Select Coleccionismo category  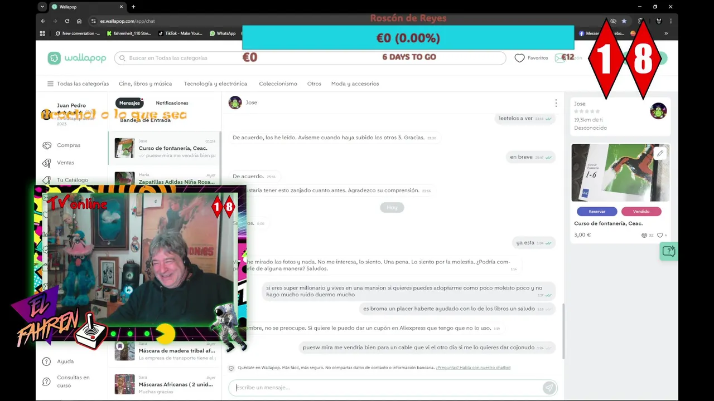[x=278, y=84]
